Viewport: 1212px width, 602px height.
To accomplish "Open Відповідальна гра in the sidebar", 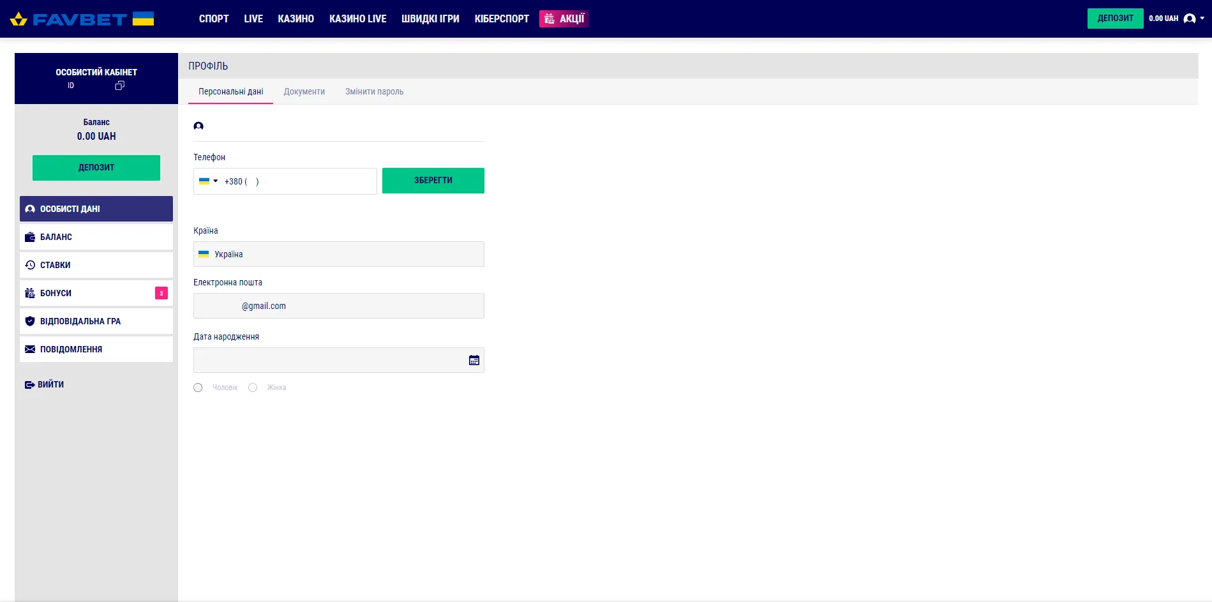I will coord(96,321).
